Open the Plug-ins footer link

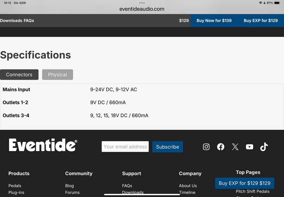click(x=16, y=192)
